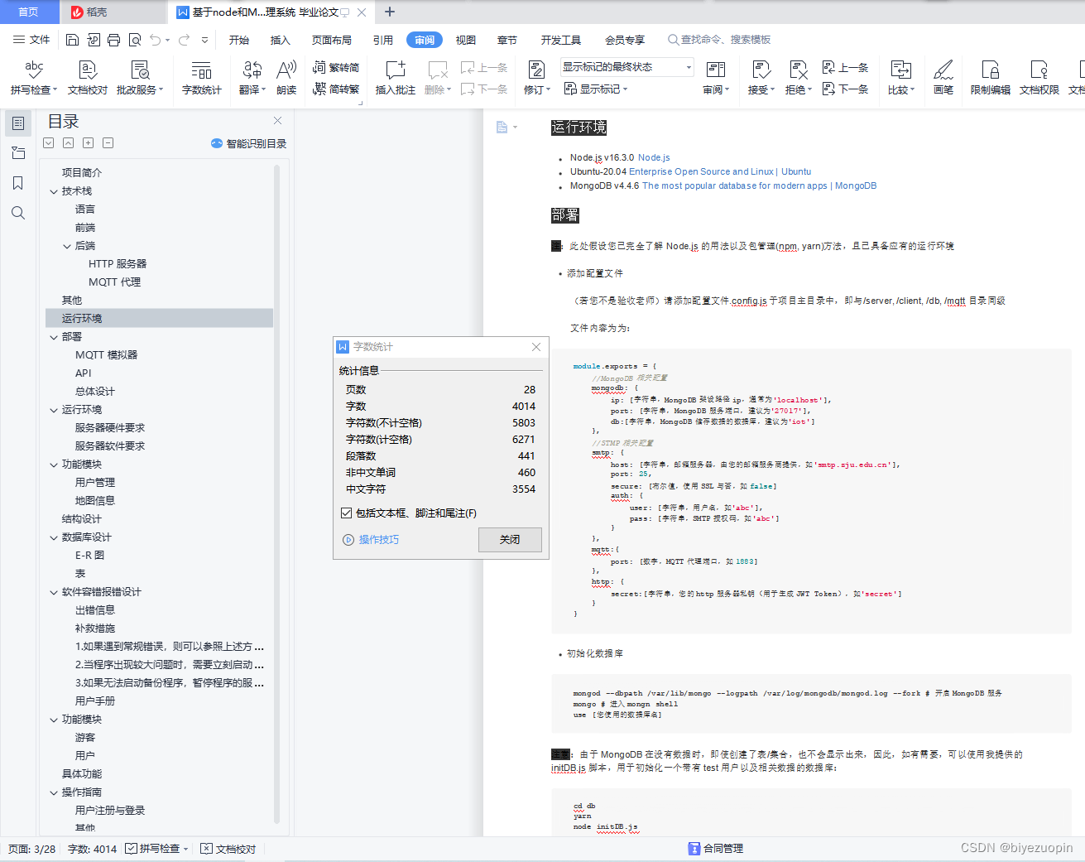
Task: Collapse the 部署 outline node
Action: [54, 337]
